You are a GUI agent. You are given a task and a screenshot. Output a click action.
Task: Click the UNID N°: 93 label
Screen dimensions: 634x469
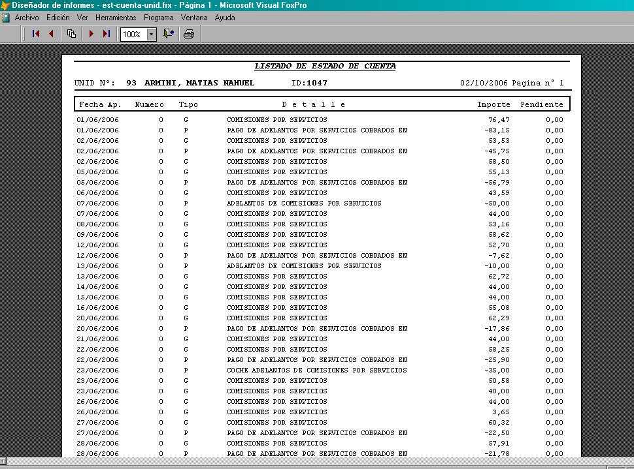click(x=105, y=83)
